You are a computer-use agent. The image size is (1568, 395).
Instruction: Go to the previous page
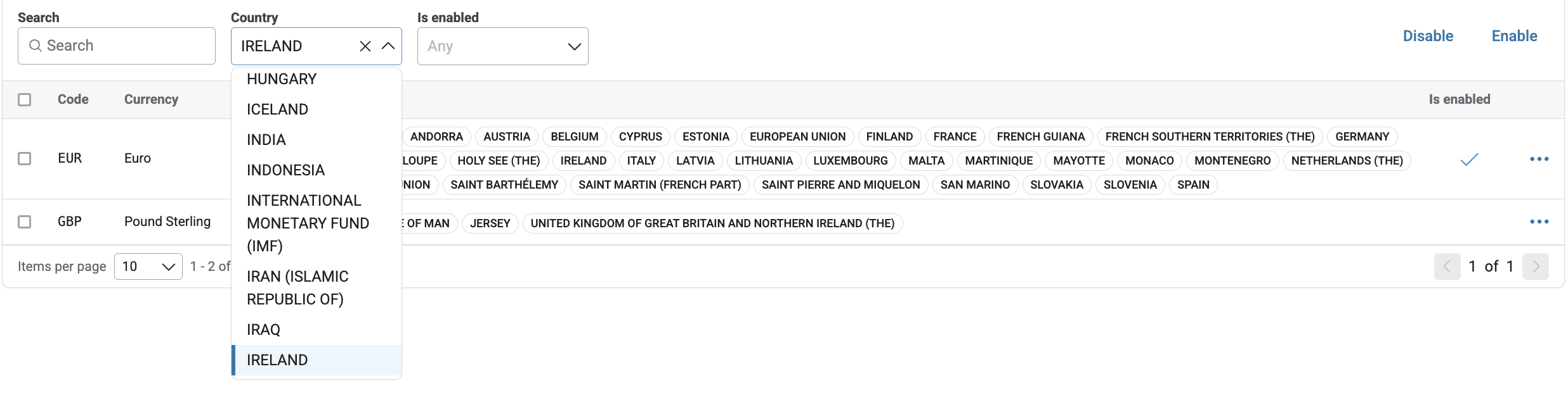click(x=1447, y=266)
